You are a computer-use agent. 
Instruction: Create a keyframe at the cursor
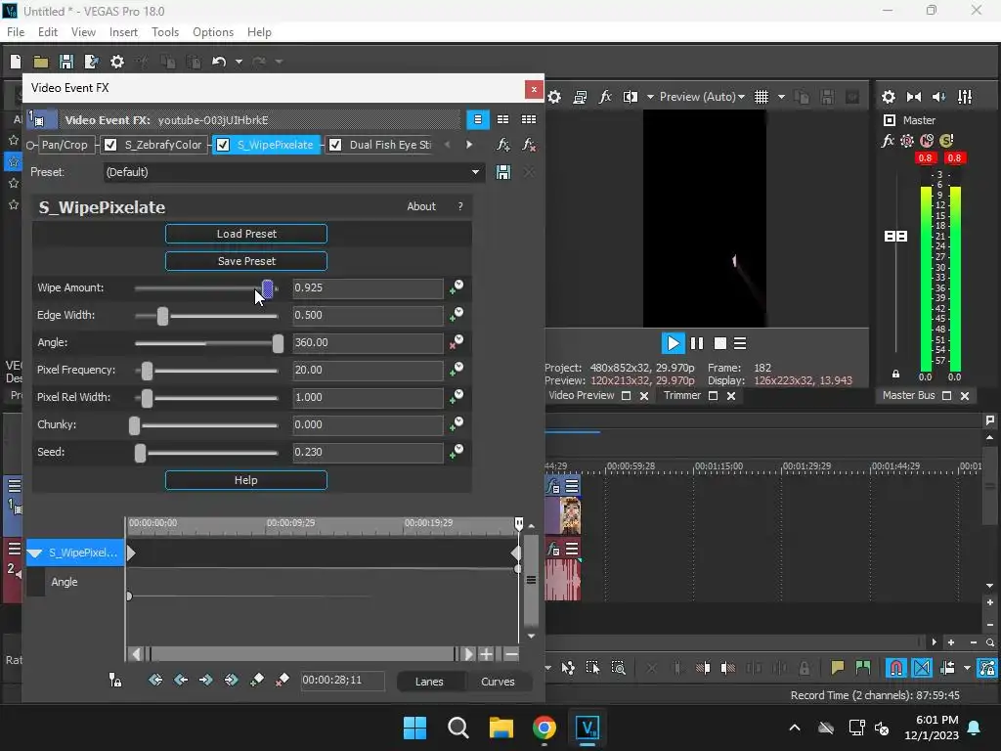257,681
